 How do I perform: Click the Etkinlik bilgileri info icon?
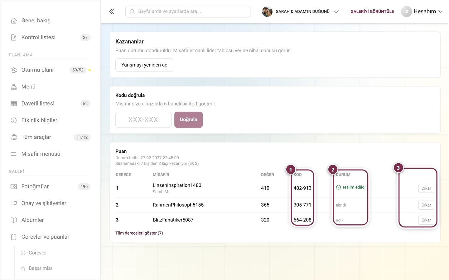(14, 120)
